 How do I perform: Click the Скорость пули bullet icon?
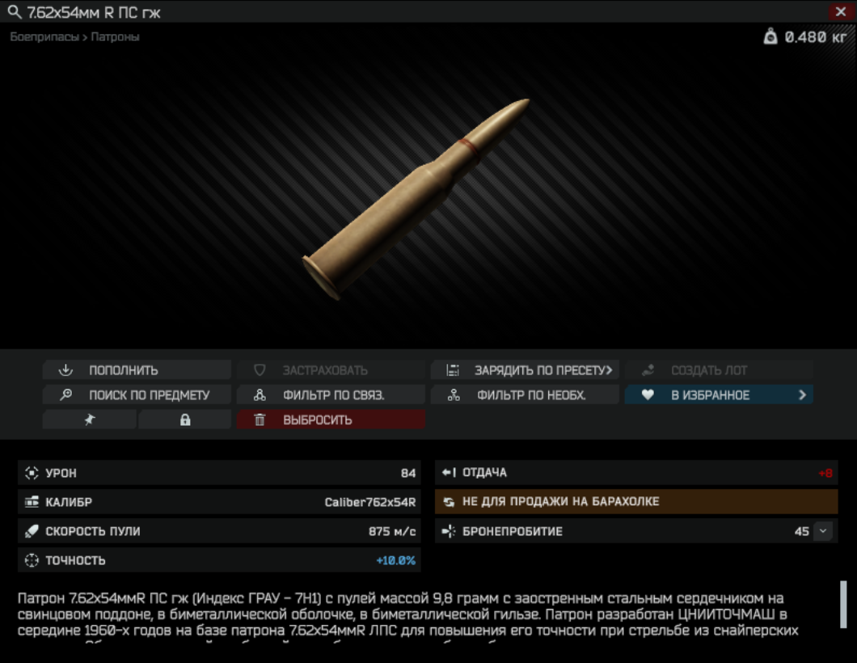(32, 530)
